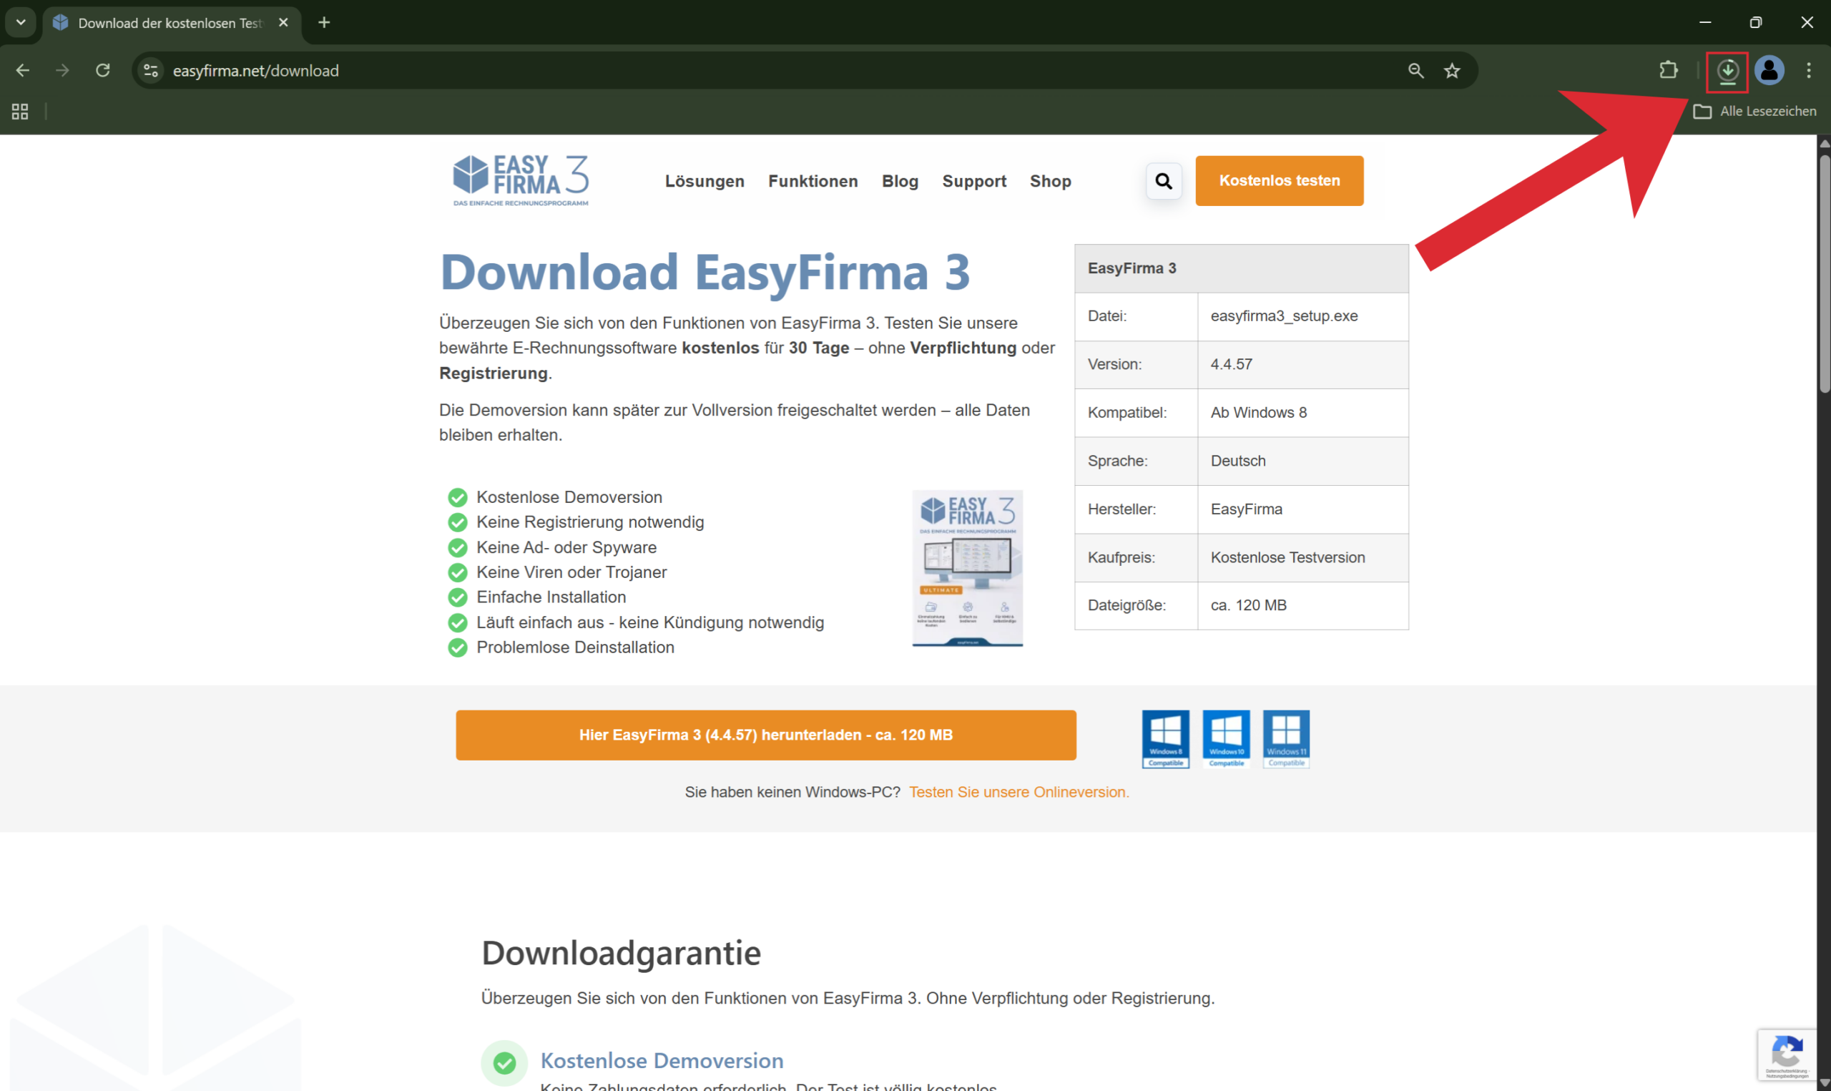Open site information icon beside URL

click(x=151, y=71)
